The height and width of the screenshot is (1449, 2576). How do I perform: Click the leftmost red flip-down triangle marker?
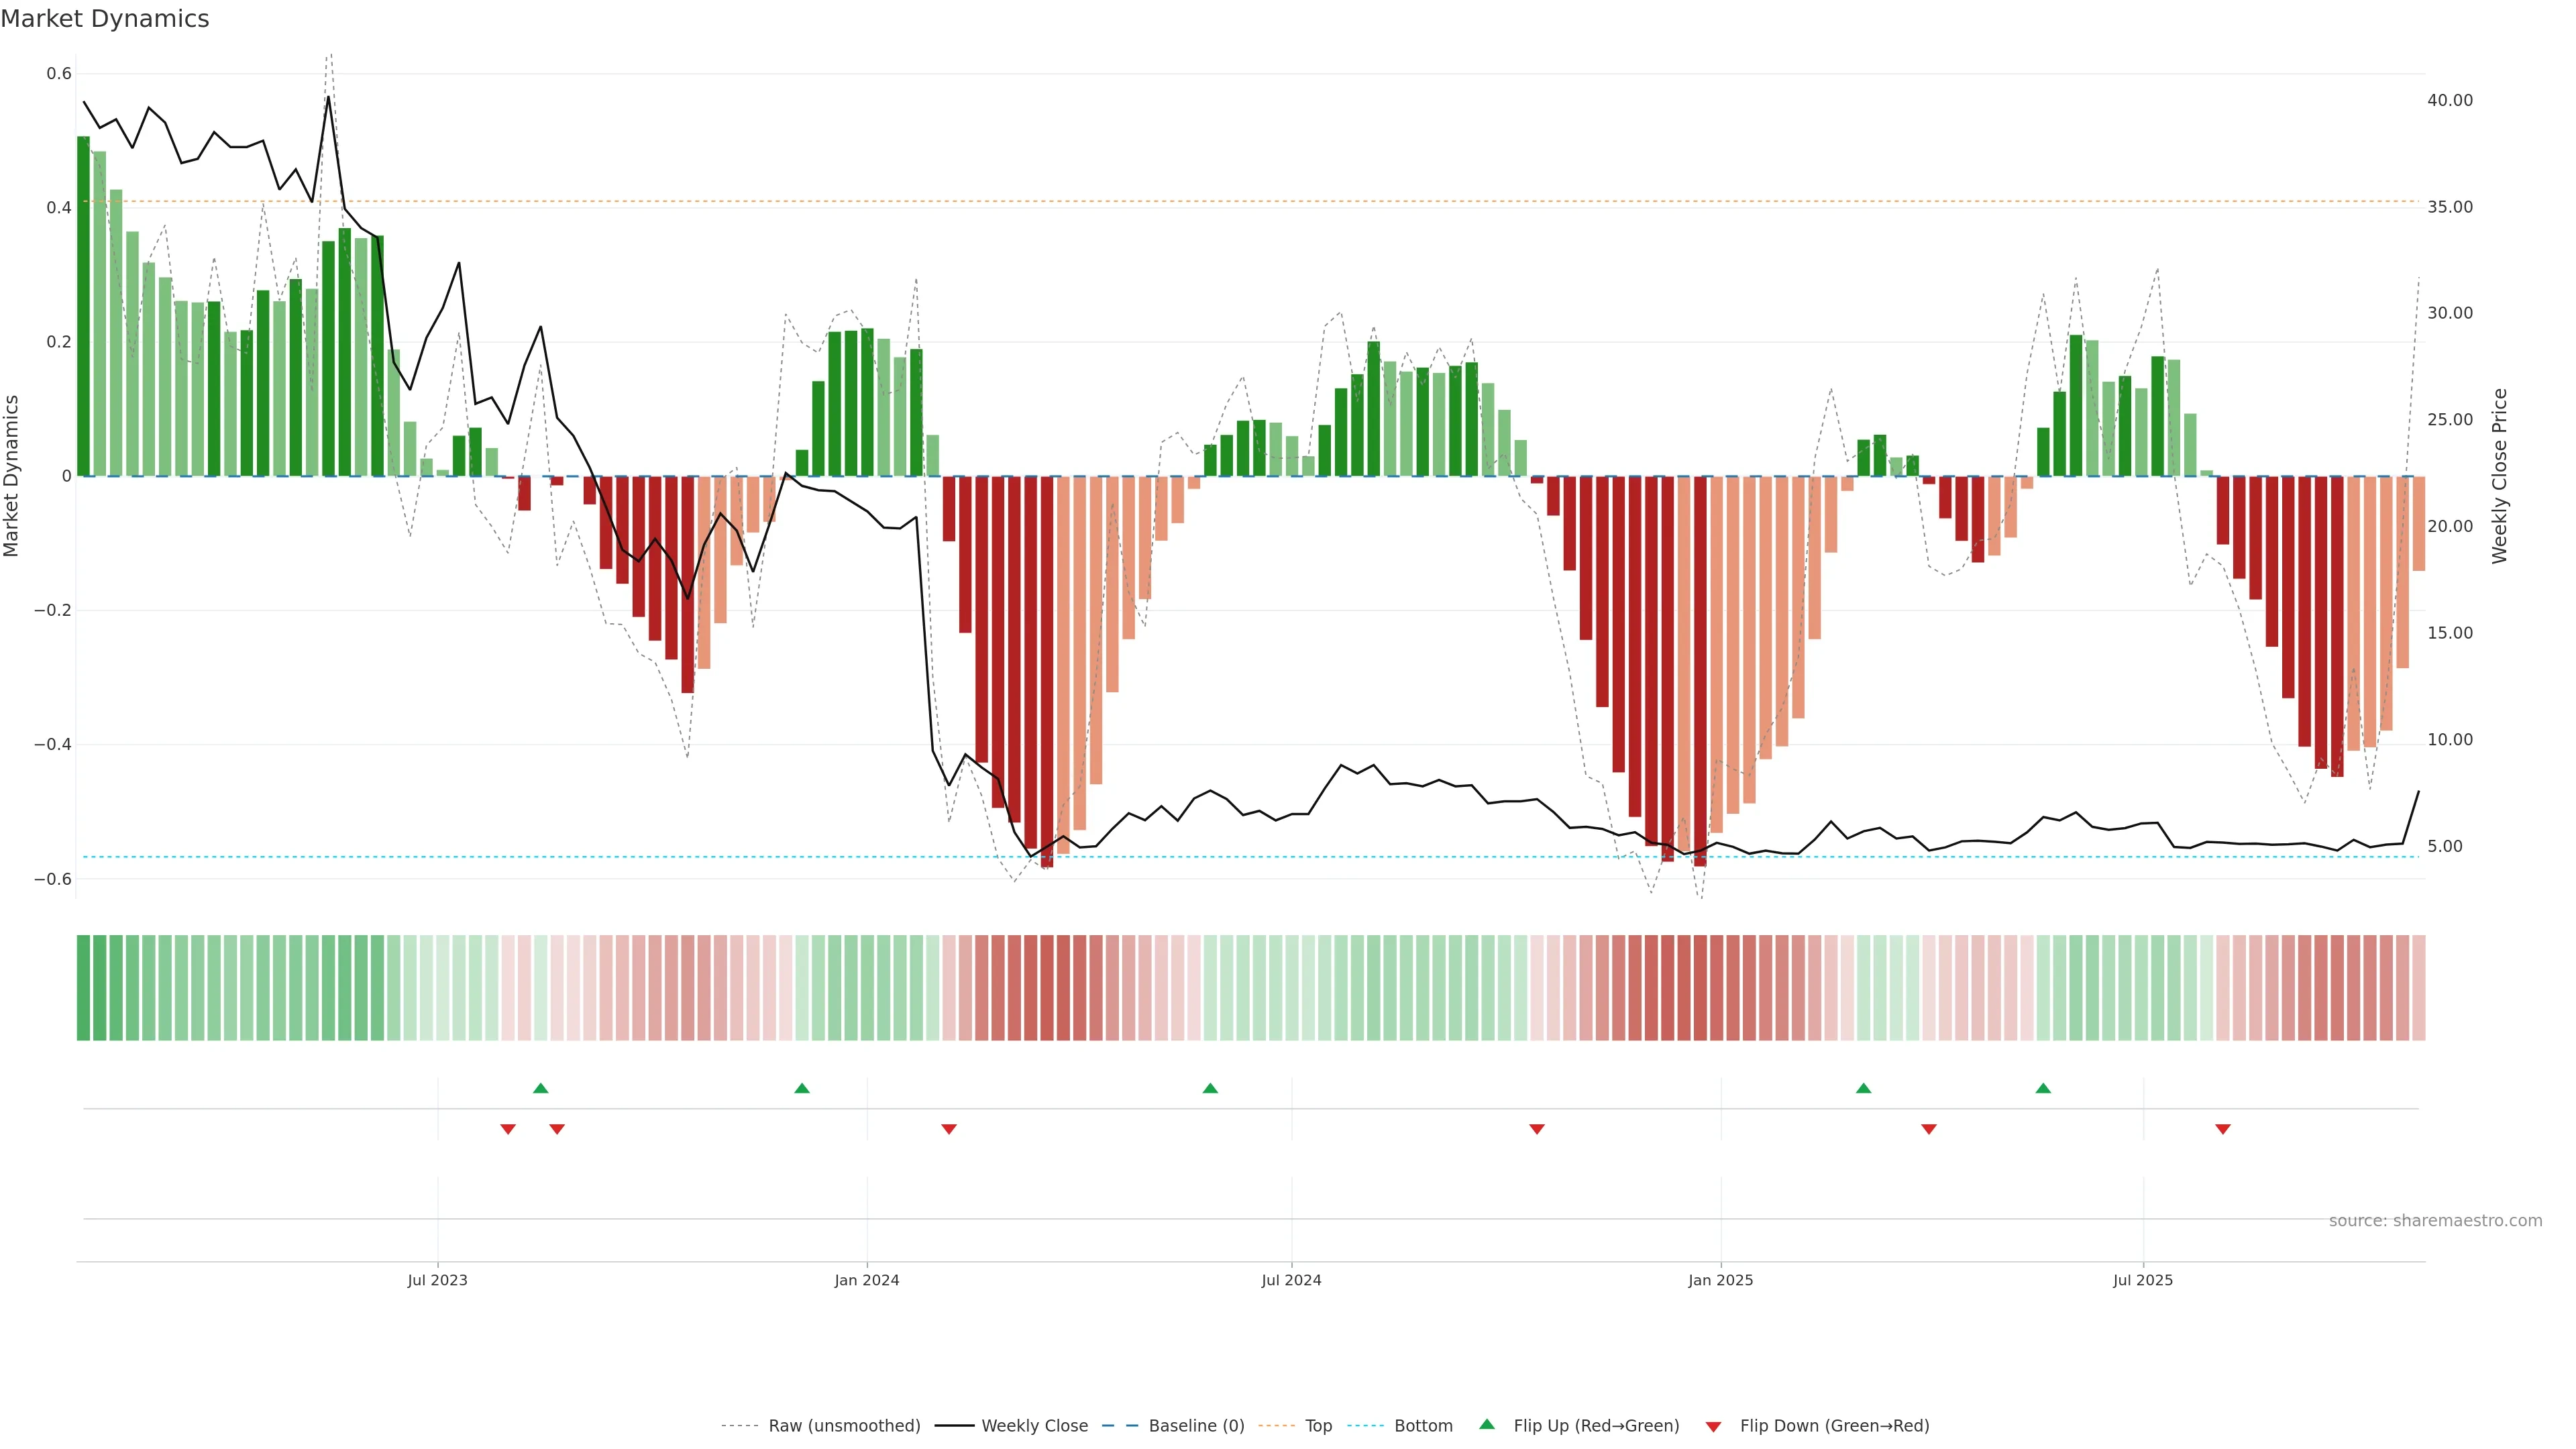[508, 1129]
